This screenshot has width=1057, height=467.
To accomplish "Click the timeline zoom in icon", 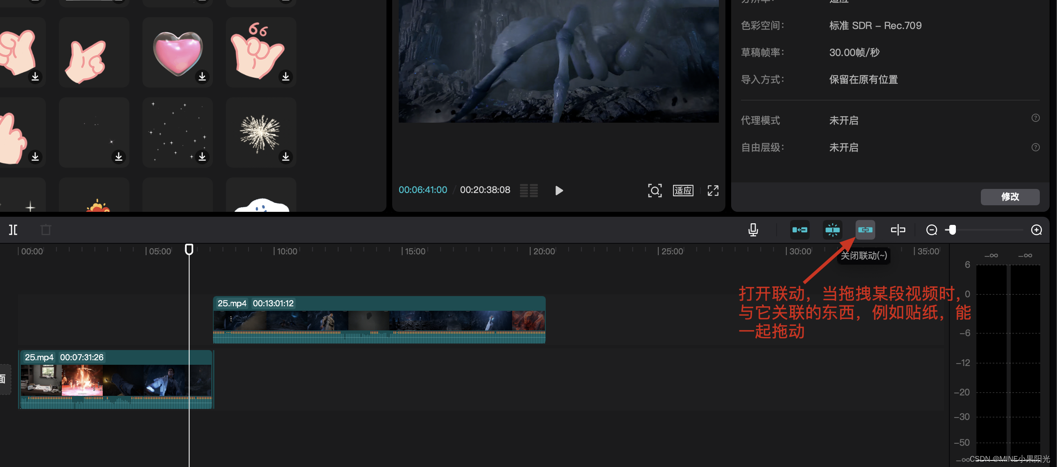I will coord(1036,229).
